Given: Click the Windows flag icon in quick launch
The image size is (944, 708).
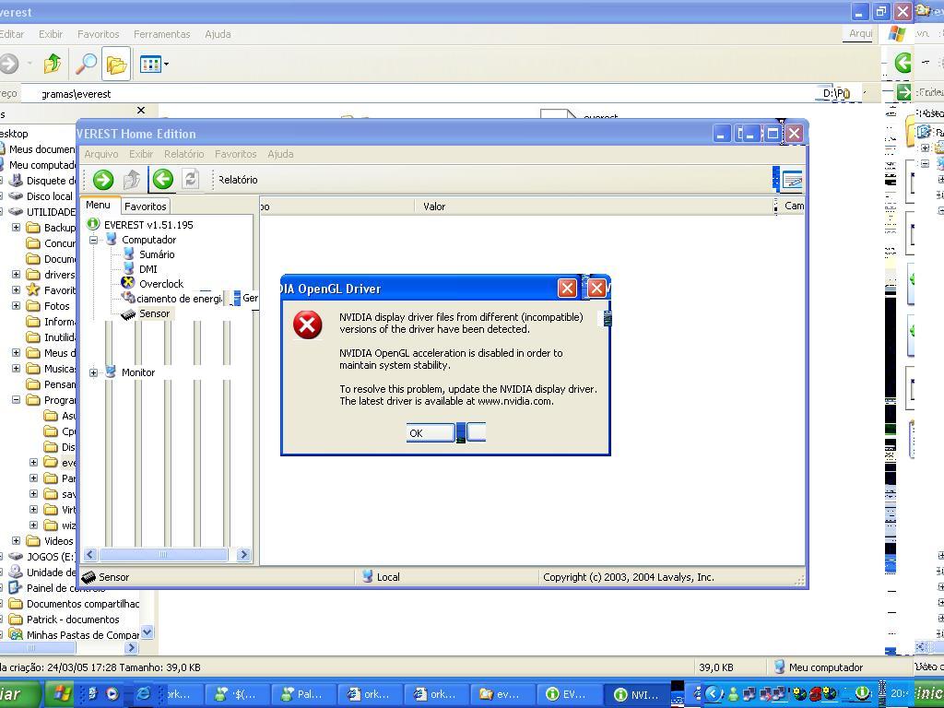Looking at the screenshot, I should tap(62, 693).
